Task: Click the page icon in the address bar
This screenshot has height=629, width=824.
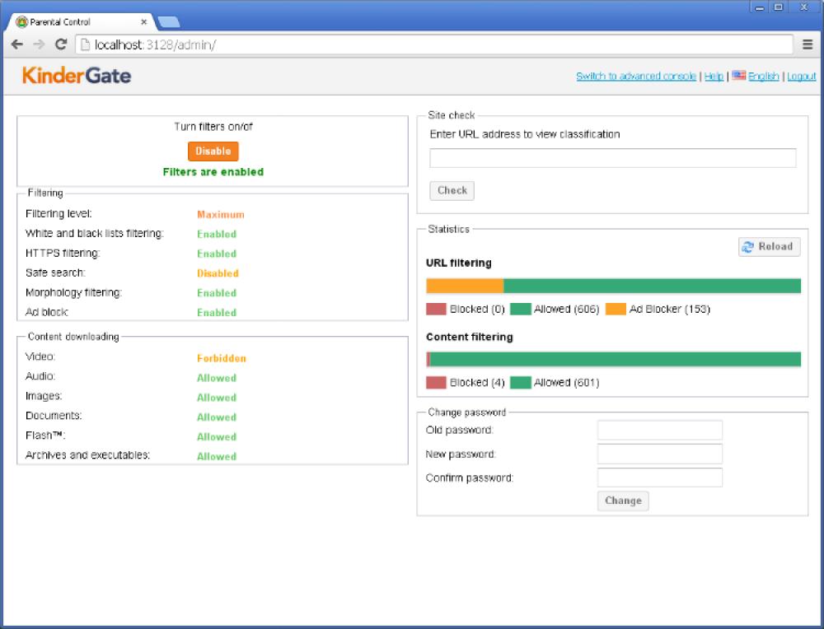Action: click(x=86, y=44)
